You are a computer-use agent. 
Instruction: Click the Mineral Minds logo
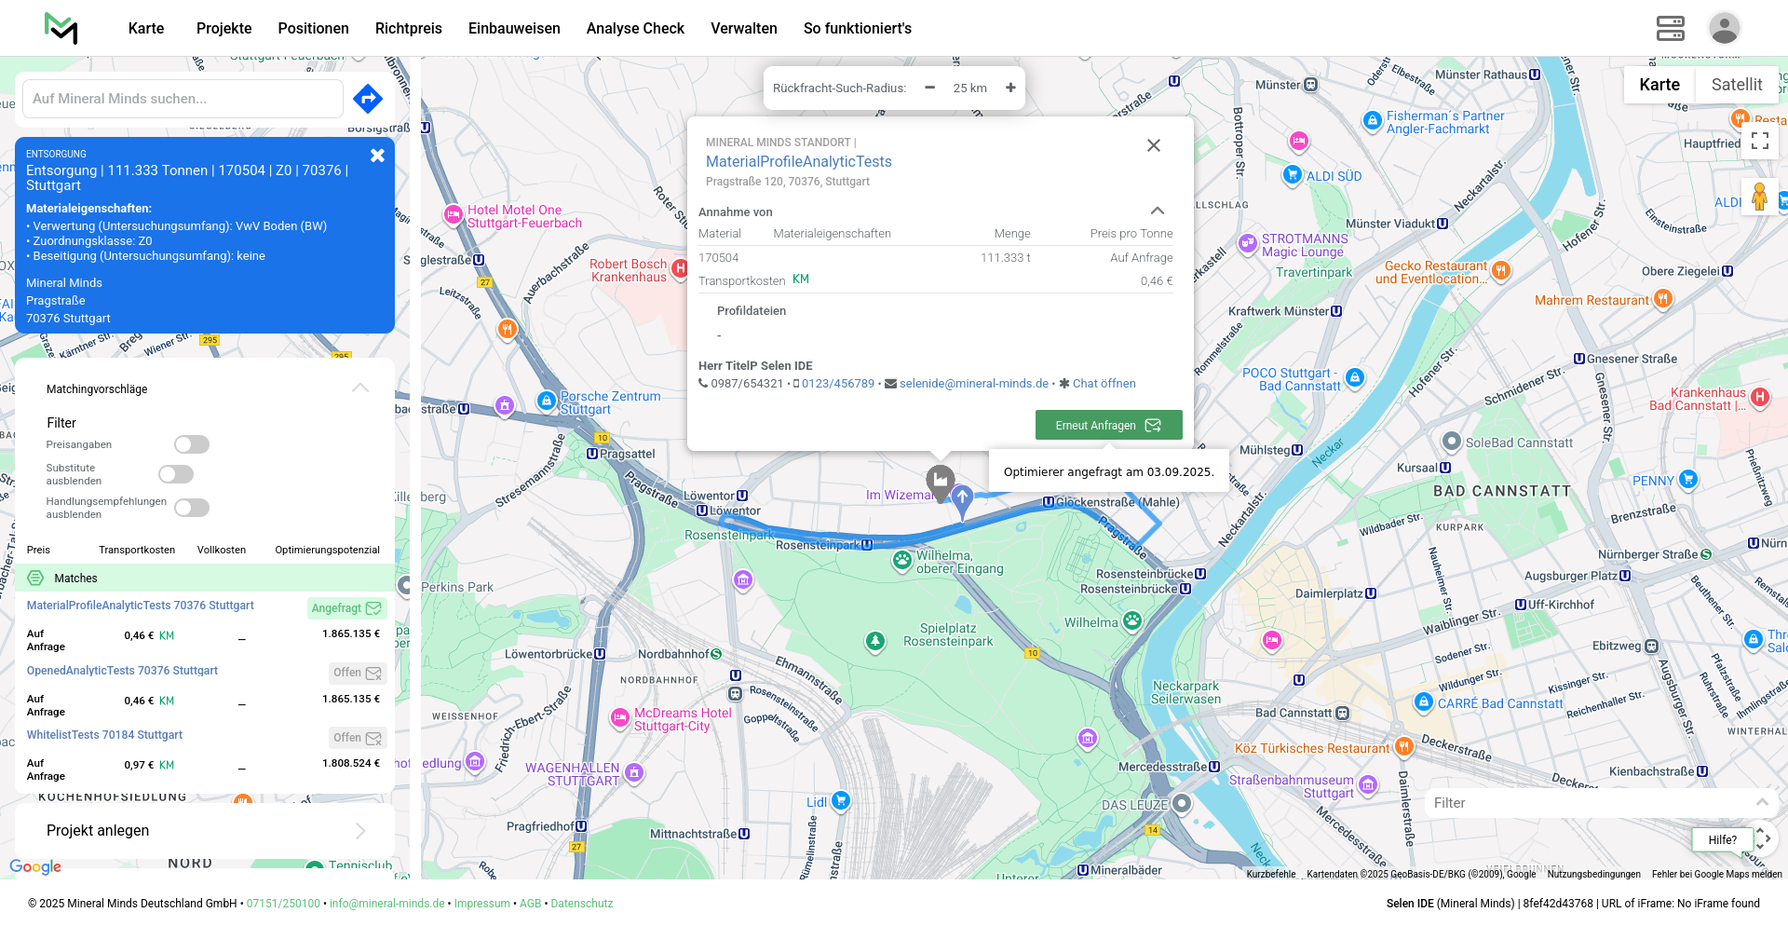click(x=61, y=28)
